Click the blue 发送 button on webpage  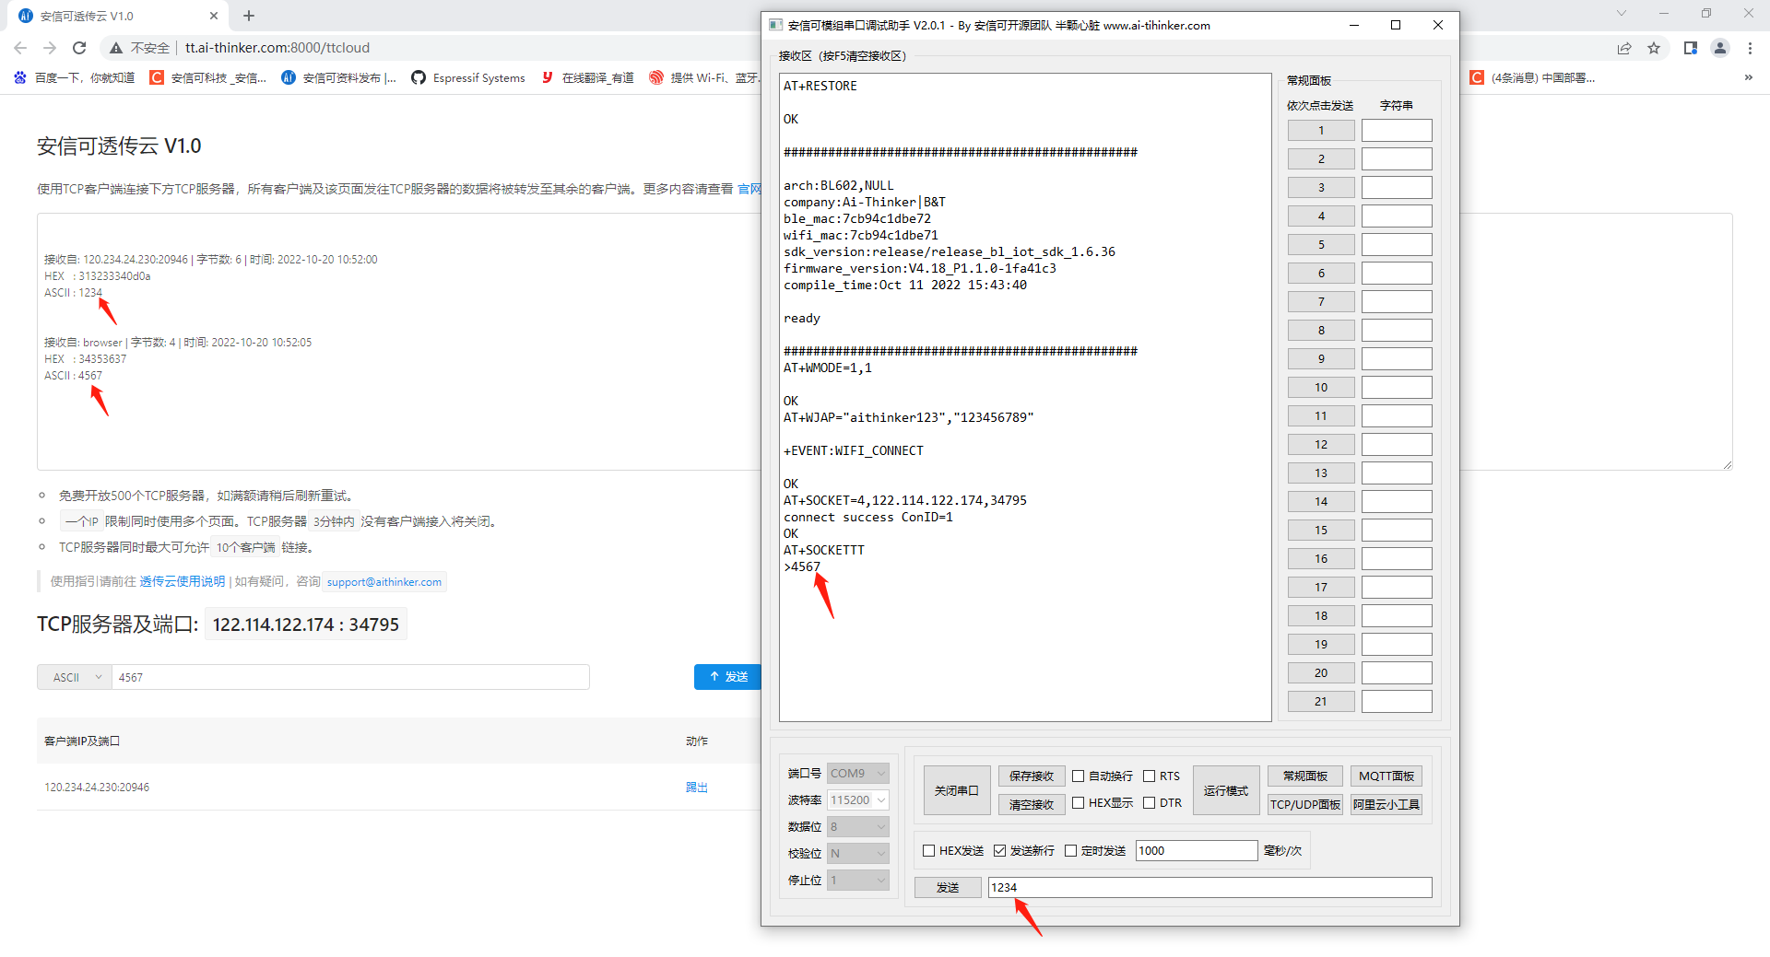(727, 677)
